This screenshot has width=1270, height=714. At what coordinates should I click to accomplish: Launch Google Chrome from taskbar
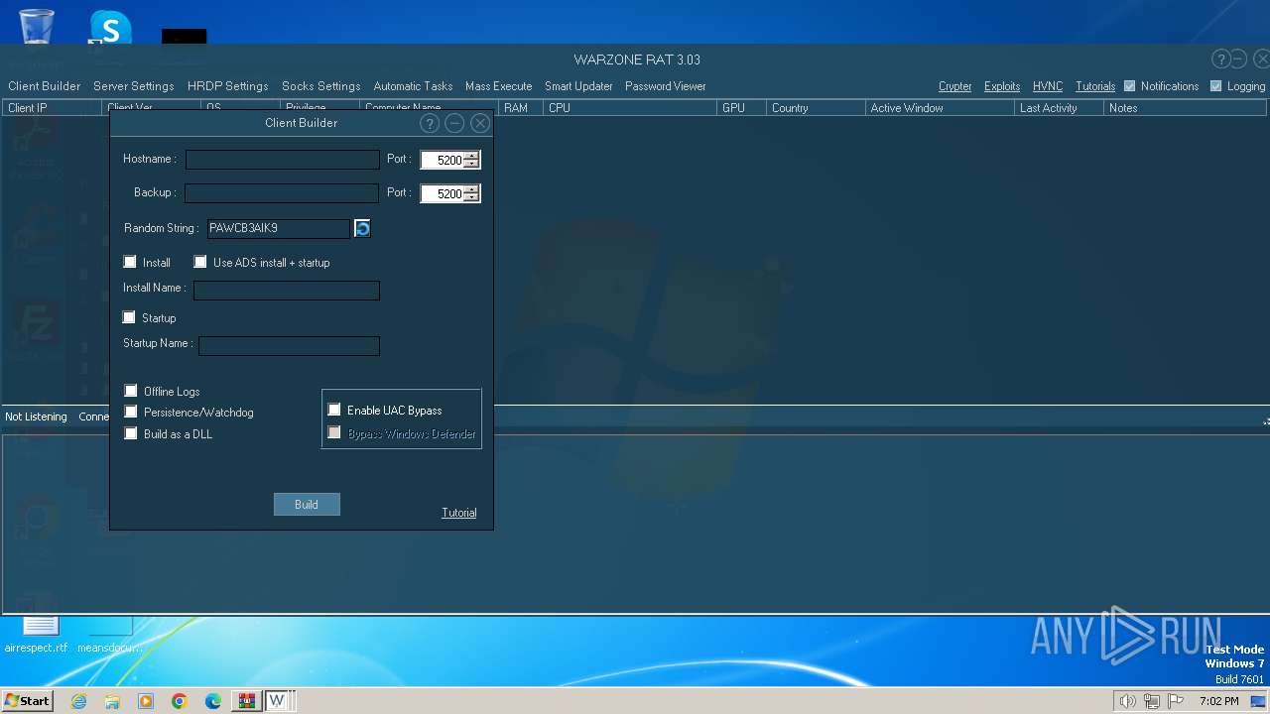point(180,701)
